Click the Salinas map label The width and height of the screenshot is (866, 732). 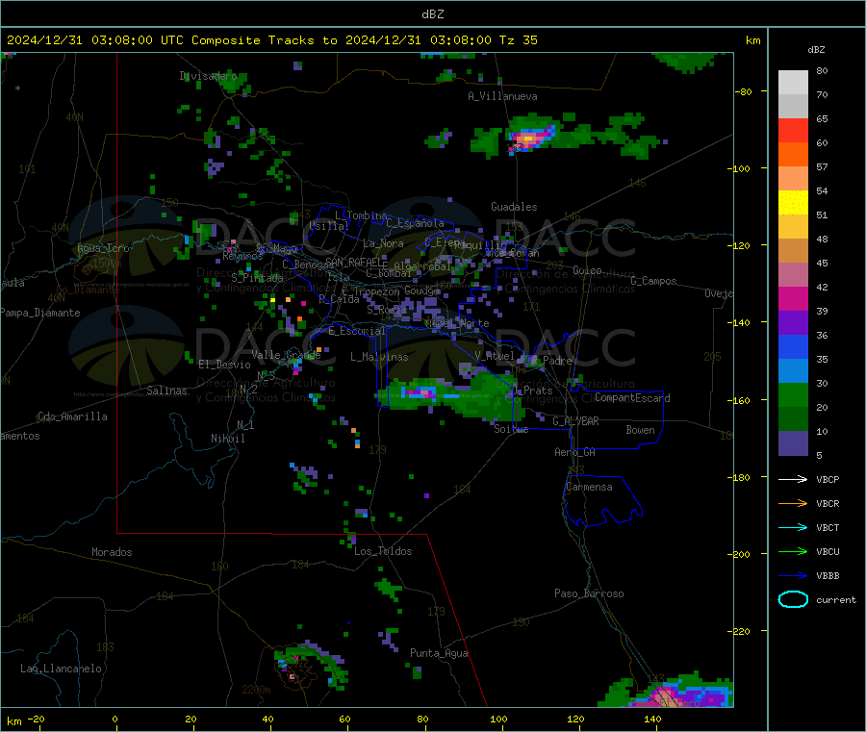click(x=166, y=391)
